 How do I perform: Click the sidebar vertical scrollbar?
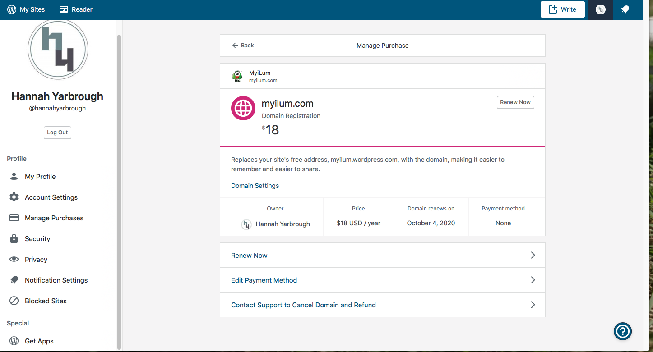(119, 192)
